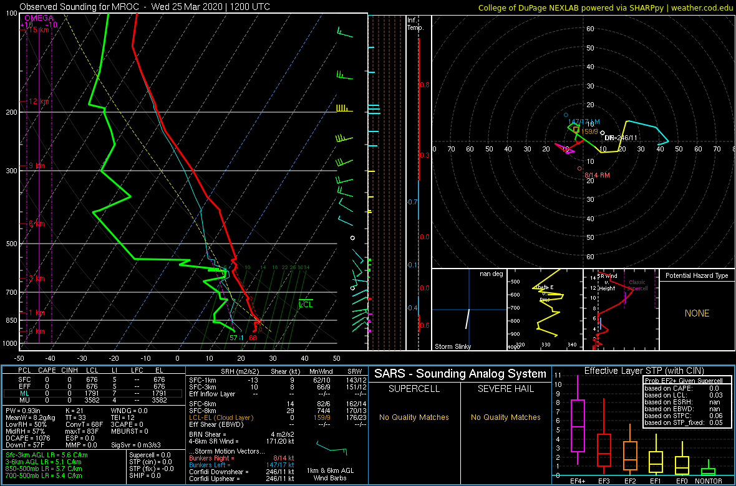
Task: Click the Eff Inflow Layer row label
Action: [214, 393]
